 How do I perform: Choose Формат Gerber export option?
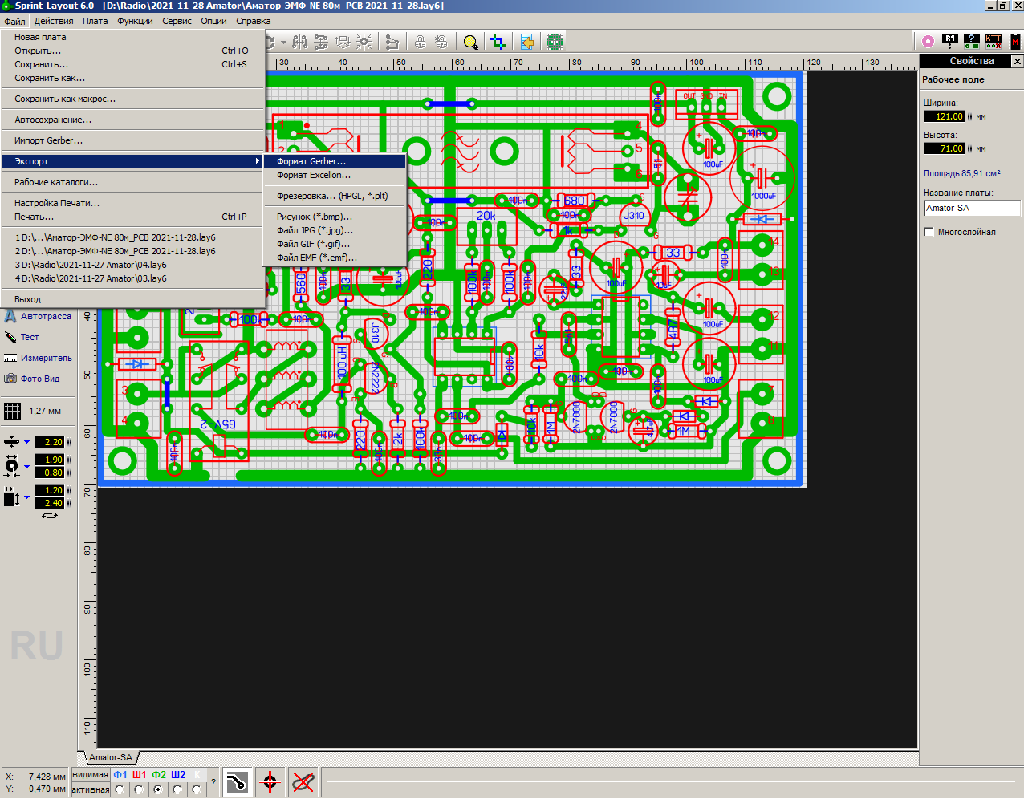[x=311, y=161]
